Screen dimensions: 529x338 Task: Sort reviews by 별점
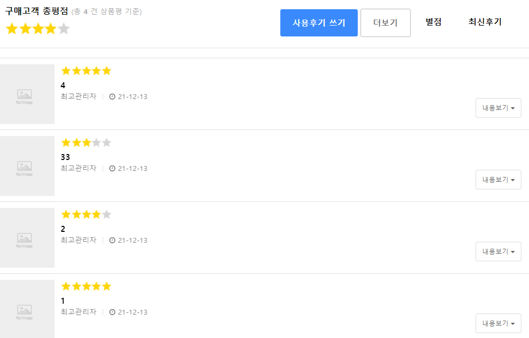[433, 22]
